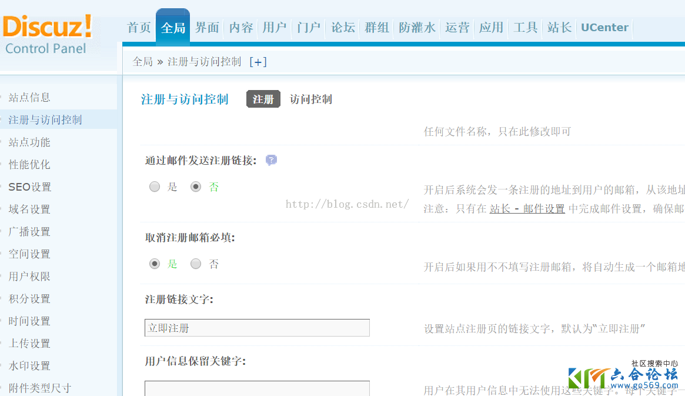Select 否 for 取消注册邮箱必填
This screenshot has width=685, height=396.
(195, 264)
